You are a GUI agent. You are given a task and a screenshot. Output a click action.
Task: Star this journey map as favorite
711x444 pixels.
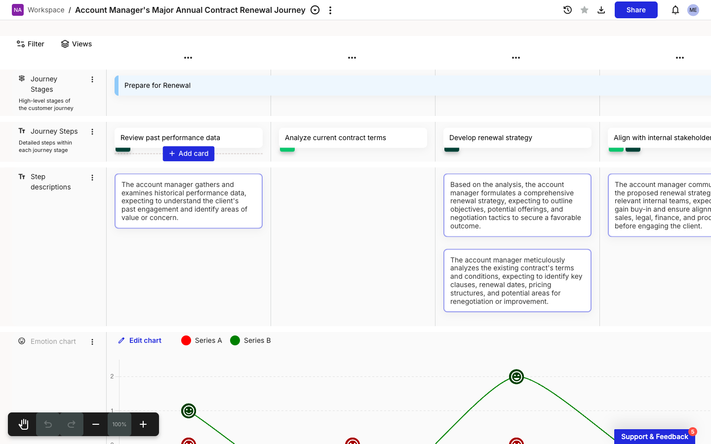click(584, 10)
